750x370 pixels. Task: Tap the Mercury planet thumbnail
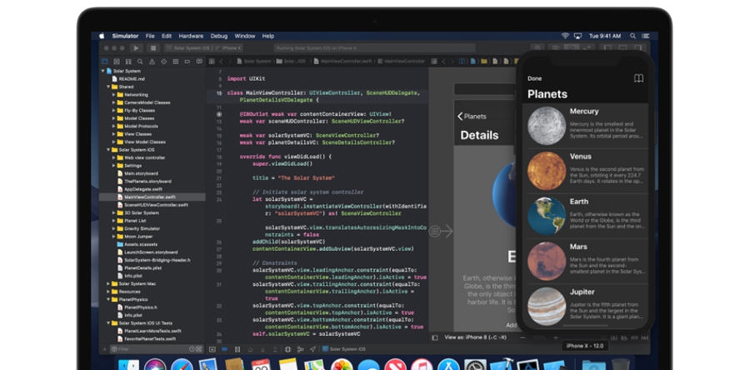click(x=547, y=126)
